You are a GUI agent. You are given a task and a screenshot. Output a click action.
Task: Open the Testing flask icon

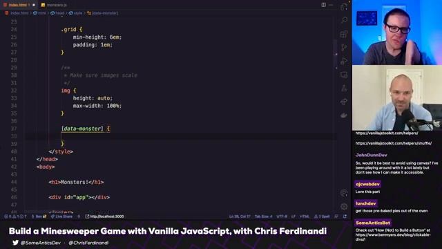[344, 89]
